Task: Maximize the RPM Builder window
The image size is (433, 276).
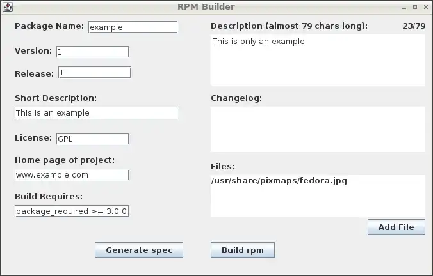Action: [415, 7]
